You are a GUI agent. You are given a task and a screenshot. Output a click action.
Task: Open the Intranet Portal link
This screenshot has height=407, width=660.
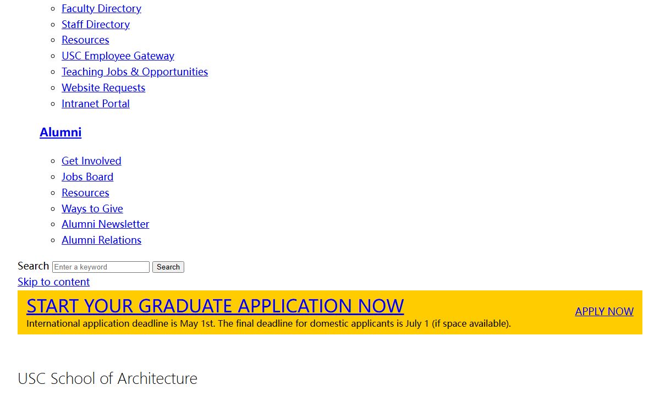96,103
